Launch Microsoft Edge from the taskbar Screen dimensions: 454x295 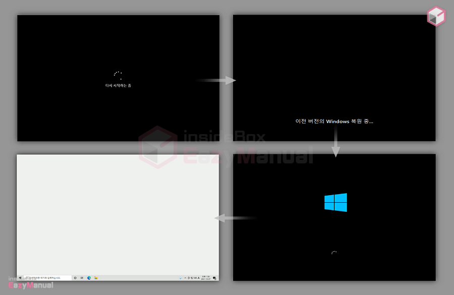pyautogui.click(x=89, y=278)
